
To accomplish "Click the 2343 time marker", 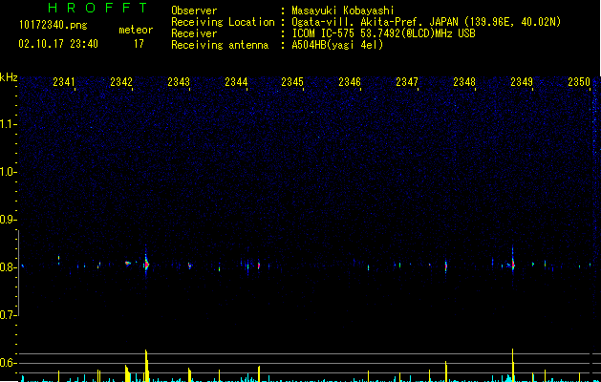I will coord(179,82).
